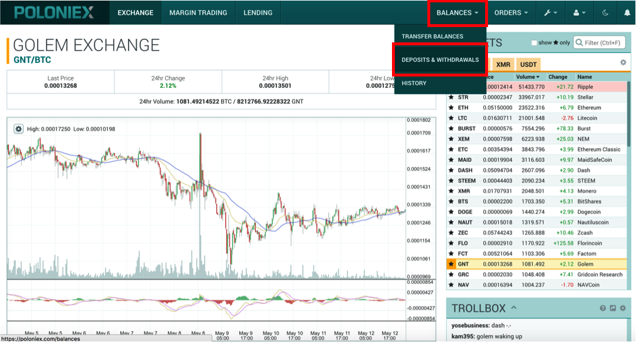The image size is (636, 342).
Task: Click the kam395 username in Trollbox
Action: 462,336
